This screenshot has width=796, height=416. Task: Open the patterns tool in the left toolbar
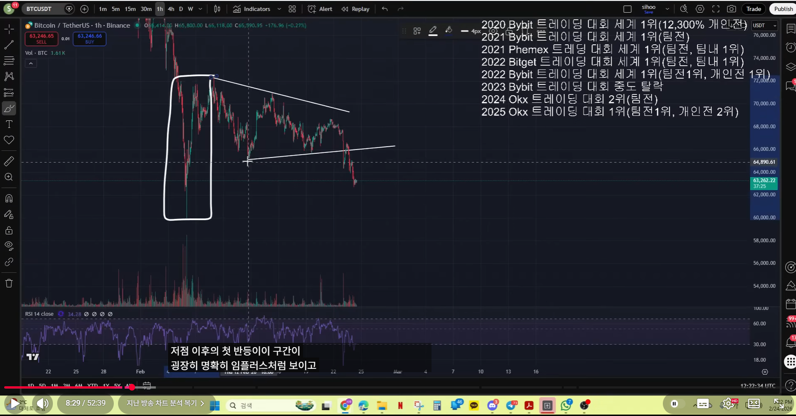[9, 76]
